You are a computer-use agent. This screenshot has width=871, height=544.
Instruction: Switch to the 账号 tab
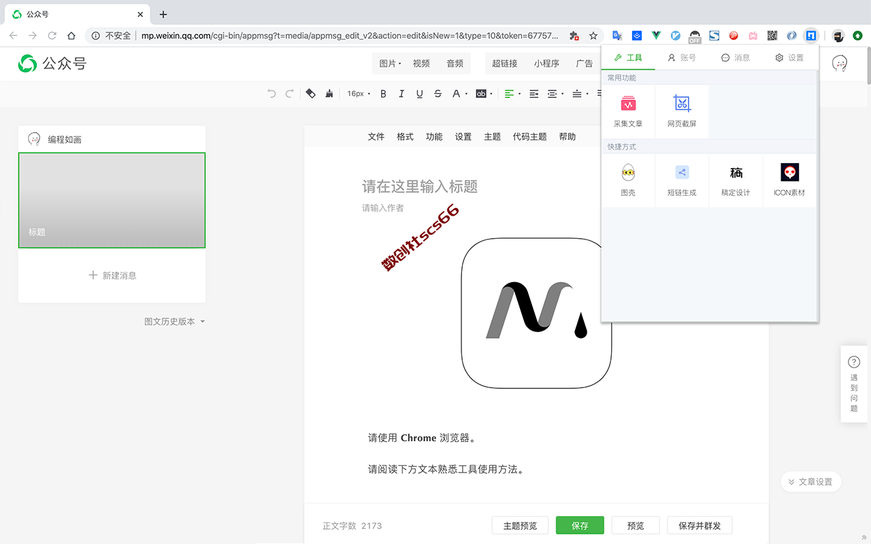tap(682, 58)
